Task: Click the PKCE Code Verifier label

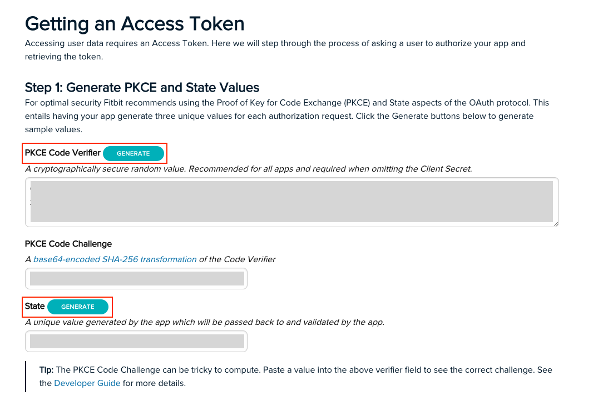Action: tap(62, 153)
